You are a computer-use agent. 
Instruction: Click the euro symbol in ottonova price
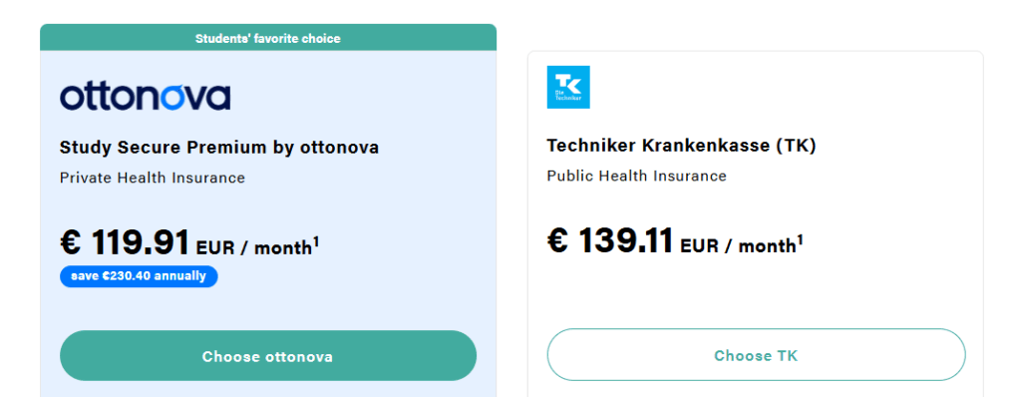70,241
